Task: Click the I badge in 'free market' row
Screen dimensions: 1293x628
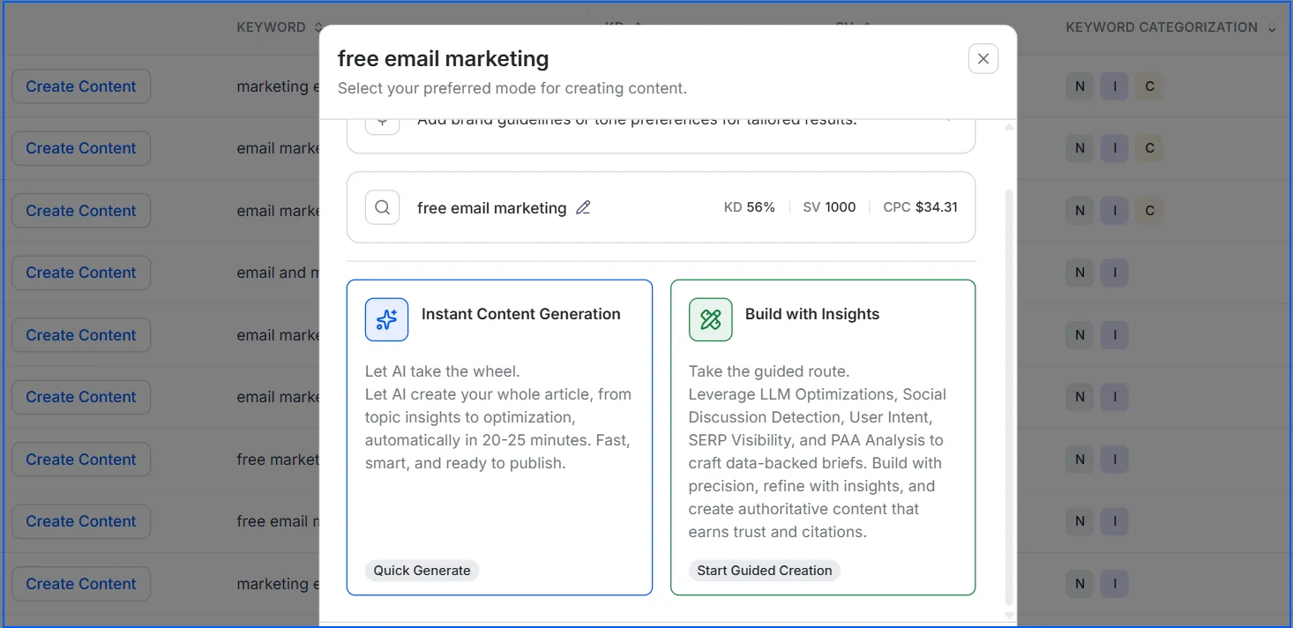Action: (x=1115, y=460)
